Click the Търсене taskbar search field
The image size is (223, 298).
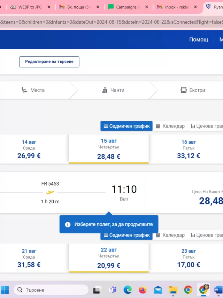pyautogui.click(x=51, y=290)
